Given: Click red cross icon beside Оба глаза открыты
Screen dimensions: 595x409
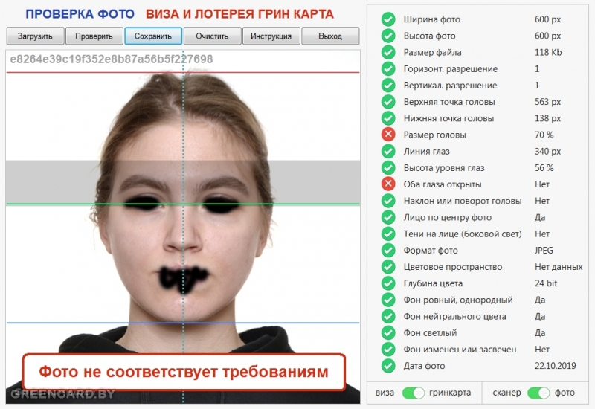Looking at the screenshot, I should pos(388,184).
